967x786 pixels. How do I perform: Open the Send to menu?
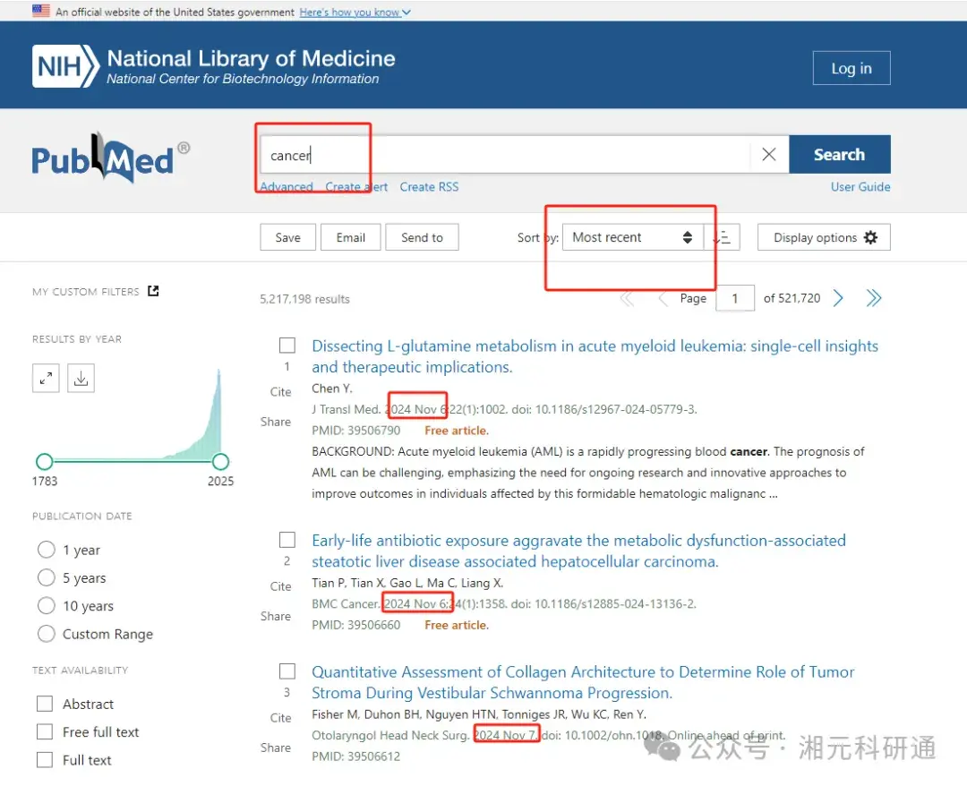coord(422,237)
